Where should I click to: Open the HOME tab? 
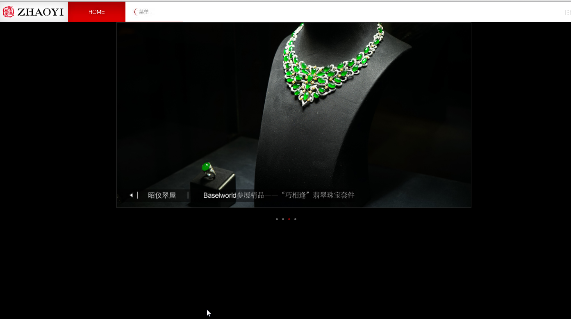(97, 12)
